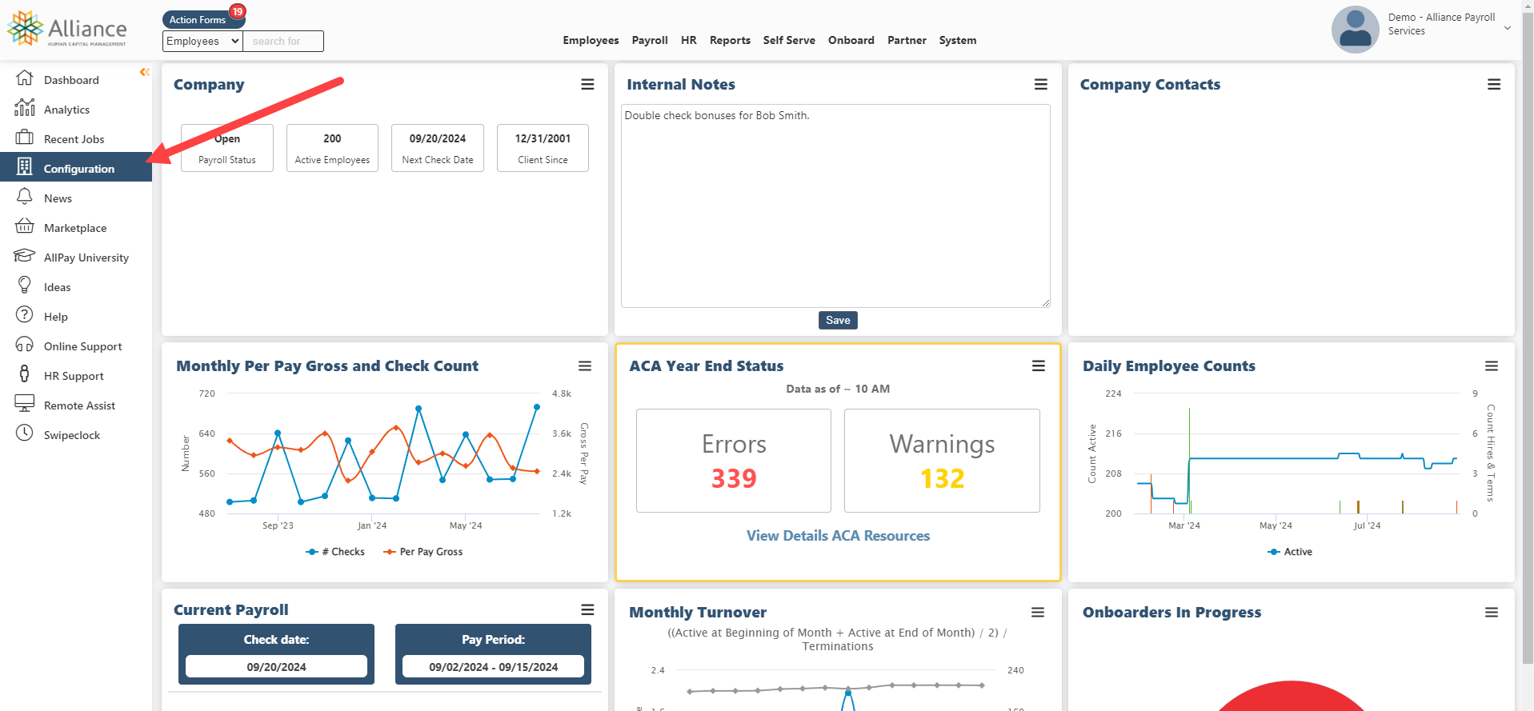Focus the 'search for' input field
1534x711 pixels.
click(283, 41)
